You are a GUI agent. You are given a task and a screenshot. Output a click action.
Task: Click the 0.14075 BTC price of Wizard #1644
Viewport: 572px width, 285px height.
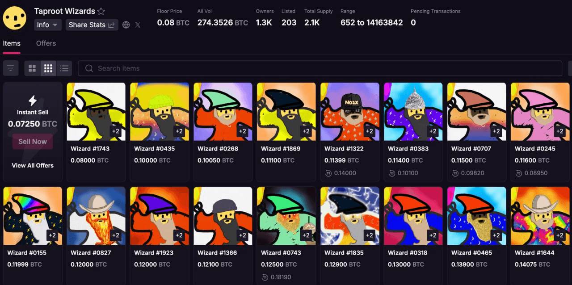[532, 264]
